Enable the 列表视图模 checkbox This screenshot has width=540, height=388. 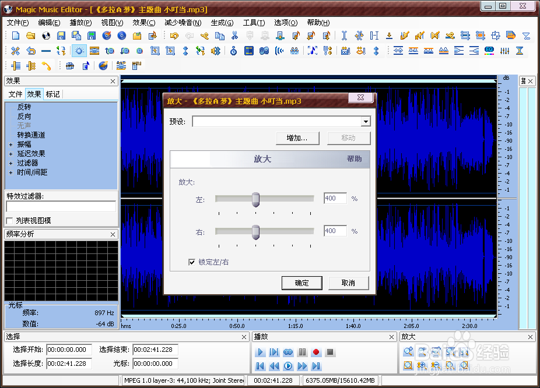pos(10,220)
